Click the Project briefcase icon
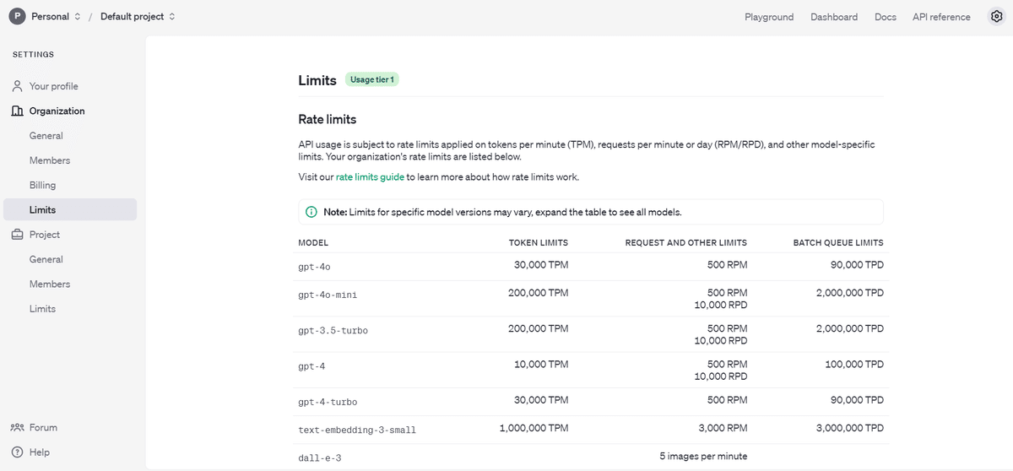Image resolution: width=1013 pixels, height=471 pixels. [17, 235]
